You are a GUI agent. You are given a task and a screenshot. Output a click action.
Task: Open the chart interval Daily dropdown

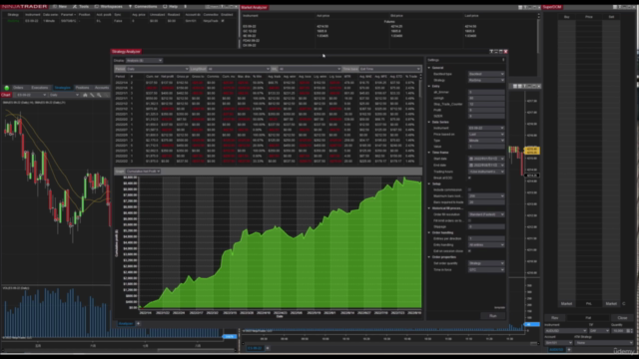coord(64,95)
